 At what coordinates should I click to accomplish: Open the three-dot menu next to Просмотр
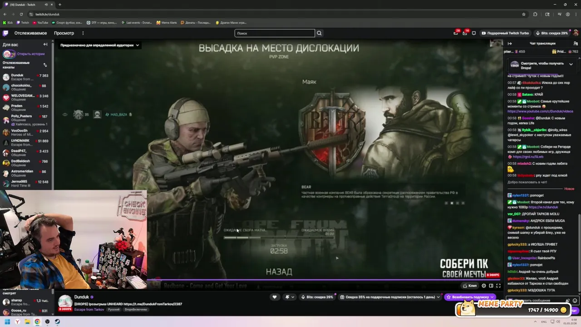tap(83, 33)
